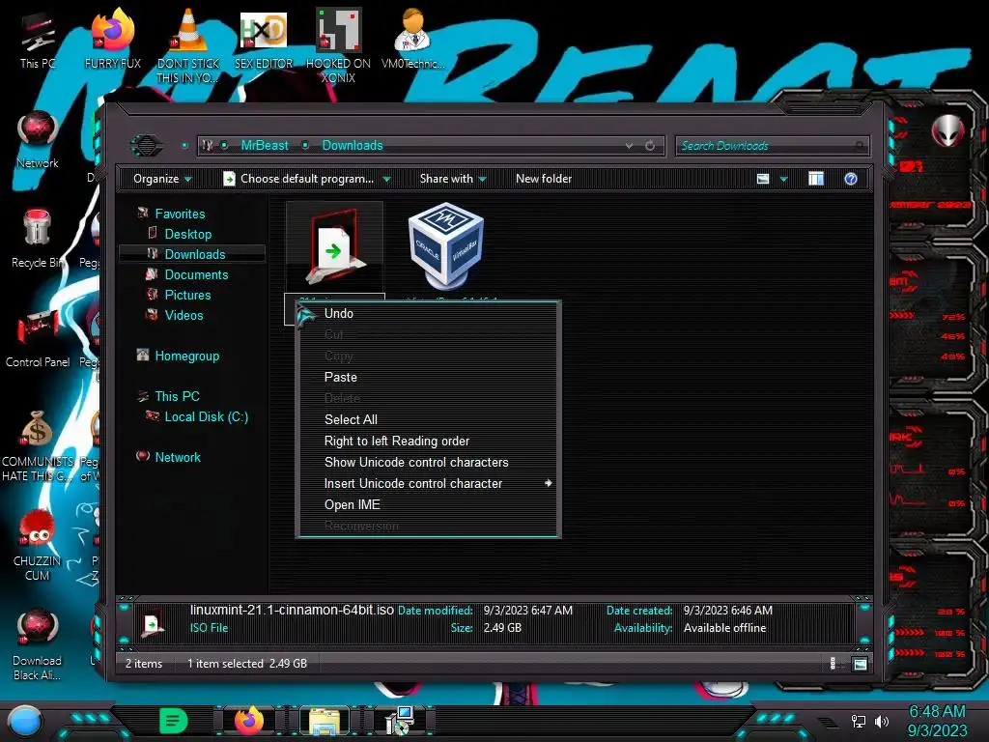Open the Network desktop icon
The width and height of the screenshot is (989, 742).
pyautogui.click(x=38, y=140)
